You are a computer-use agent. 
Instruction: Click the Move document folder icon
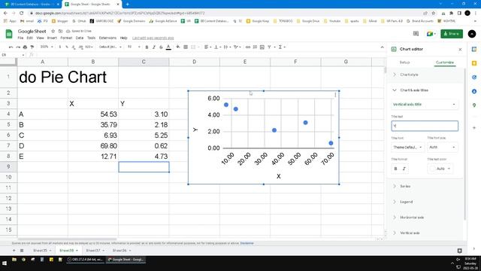[60, 31]
